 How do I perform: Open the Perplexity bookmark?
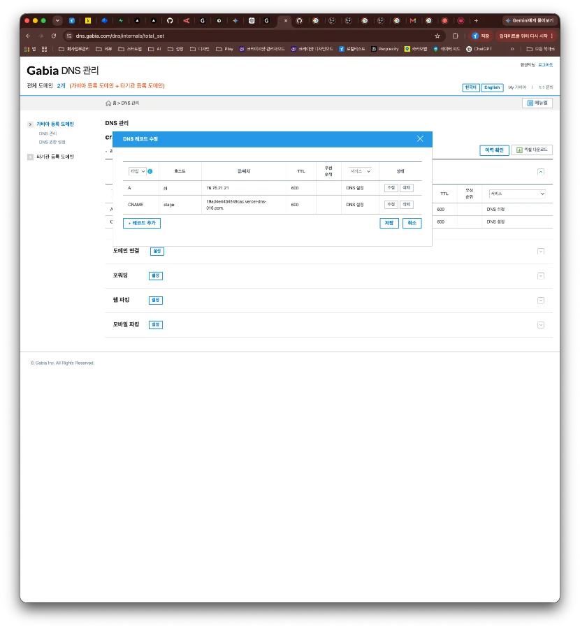[x=384, y=49]
